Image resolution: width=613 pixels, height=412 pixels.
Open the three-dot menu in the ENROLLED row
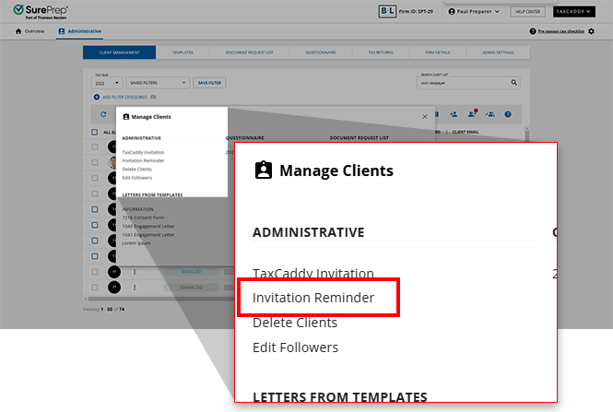point(135,272)
